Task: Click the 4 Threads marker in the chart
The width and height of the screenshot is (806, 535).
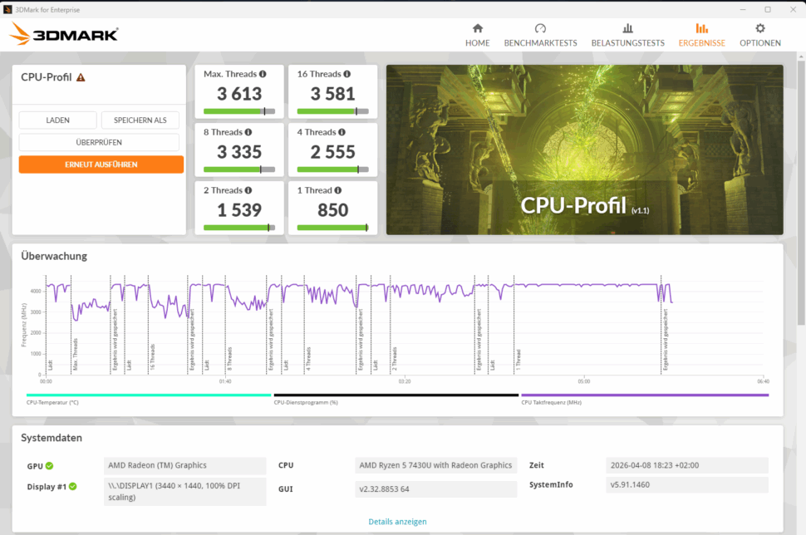Action: coord(308,359)
